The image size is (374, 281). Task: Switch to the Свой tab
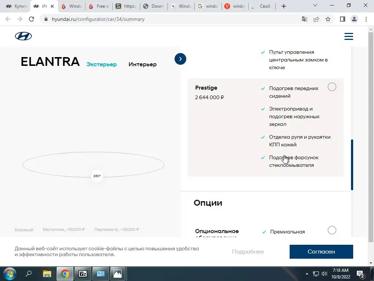point(262,6)
